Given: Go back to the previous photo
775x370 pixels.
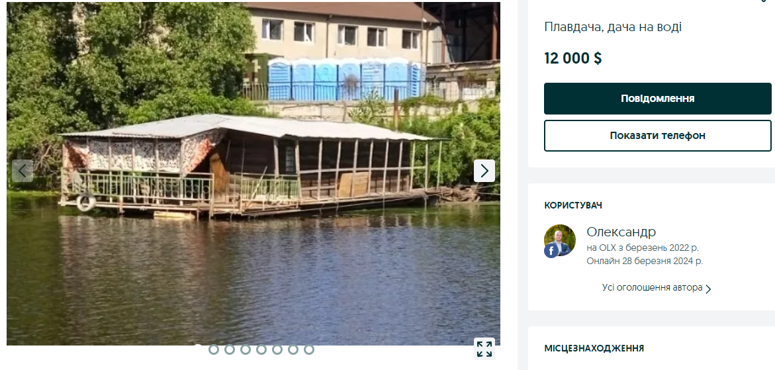Looking at the screenshot, I should pyautogui.click(x=23, y=171).
